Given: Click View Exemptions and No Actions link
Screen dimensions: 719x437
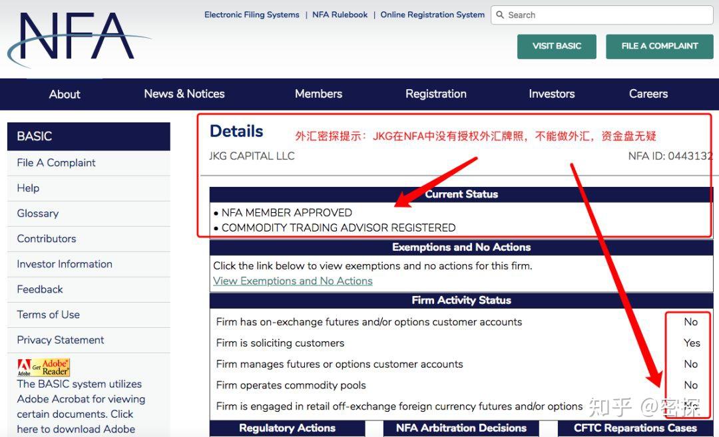Looking at the screenshot, I should click(292, 281).
